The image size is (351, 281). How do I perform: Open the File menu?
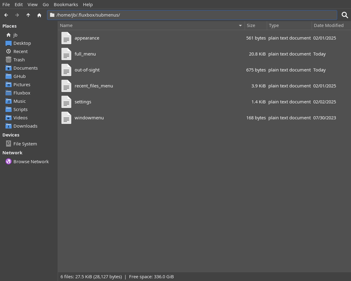(x=6, y=5)
